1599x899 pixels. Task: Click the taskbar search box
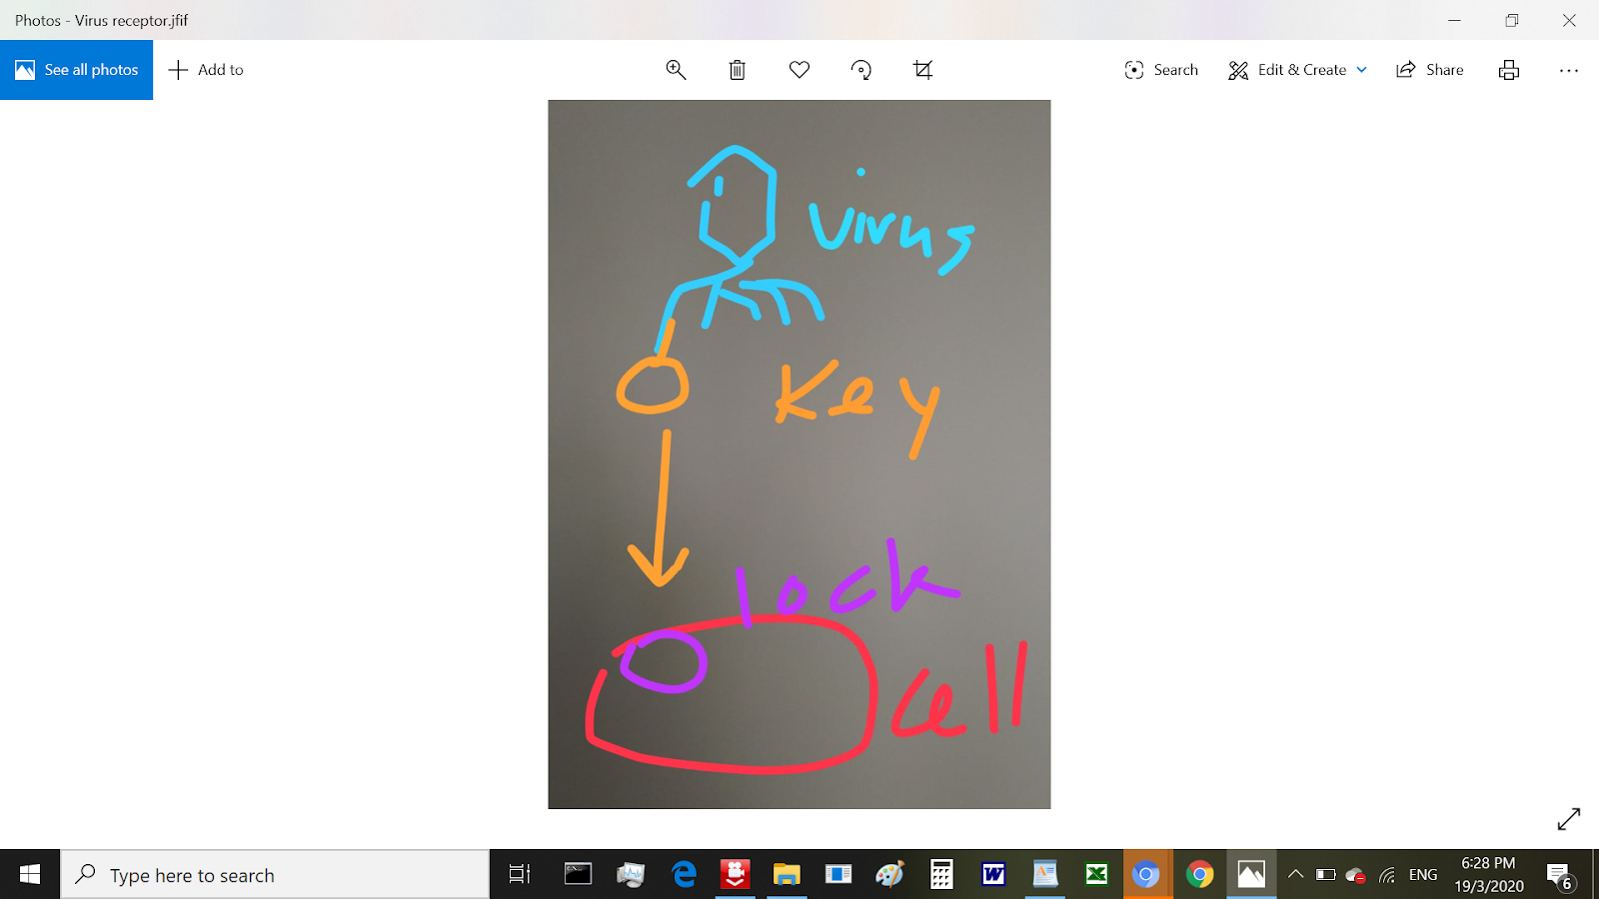point(275,875)
